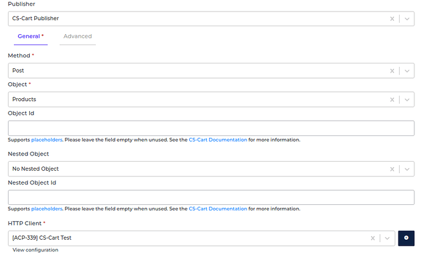This screenshot has width=421, height=258.
Task: Expand the HTTP Client dropdown arrow
Action: 387,238
